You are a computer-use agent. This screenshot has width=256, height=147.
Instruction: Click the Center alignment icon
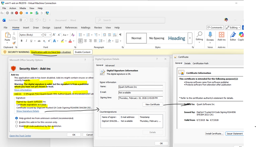pos(86,41)
